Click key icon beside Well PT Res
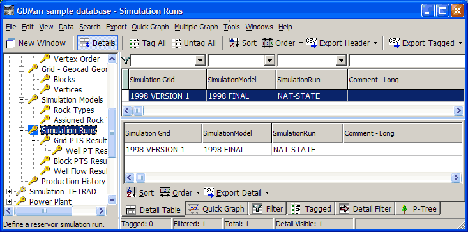 (x=57, y=150)
